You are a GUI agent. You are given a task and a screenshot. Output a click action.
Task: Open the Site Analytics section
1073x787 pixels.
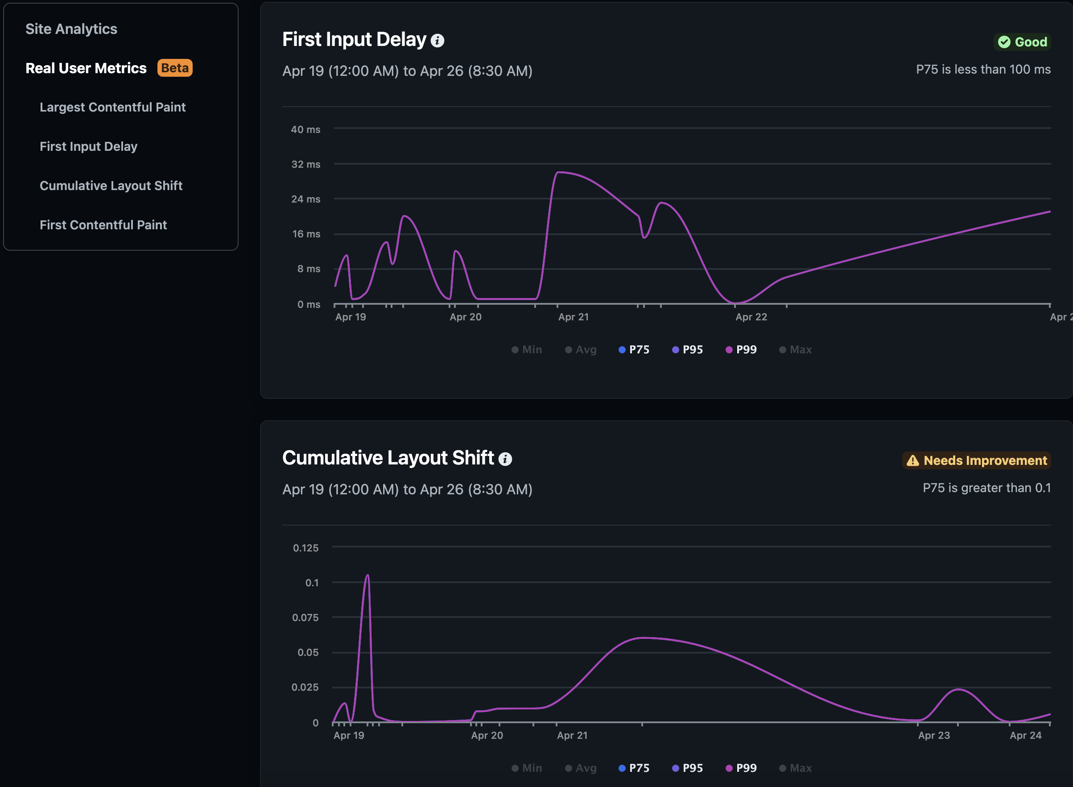click(x=71, y=29)
